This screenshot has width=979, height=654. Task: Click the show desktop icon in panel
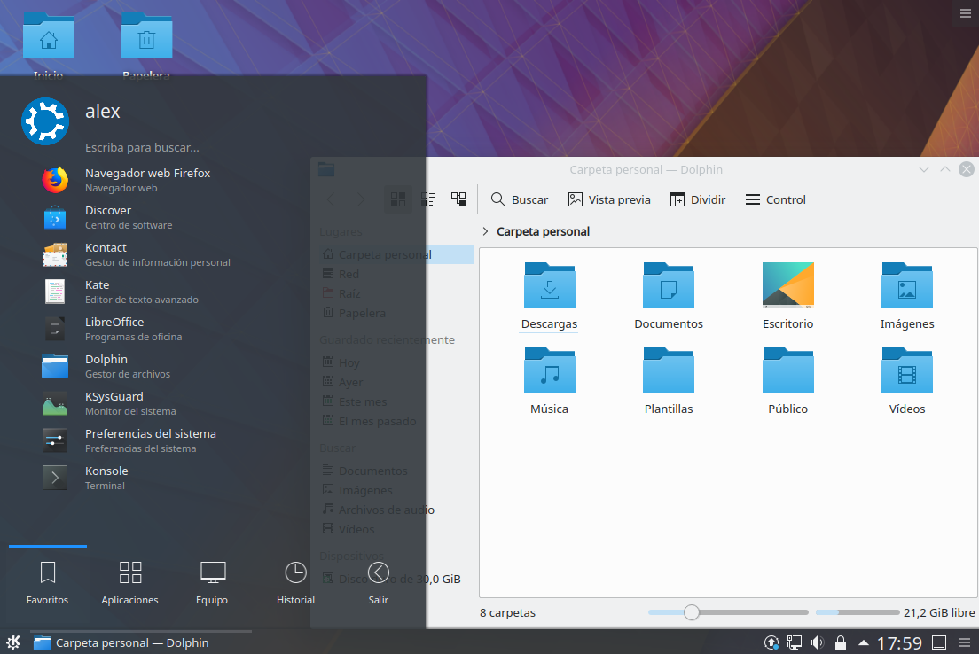(939, 642)
